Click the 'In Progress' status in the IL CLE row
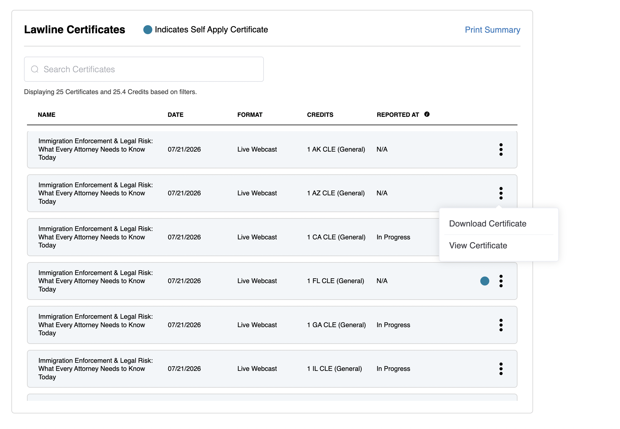Viewport: 620px width, 429px height. pyautogui.click(x=393, y=369)
